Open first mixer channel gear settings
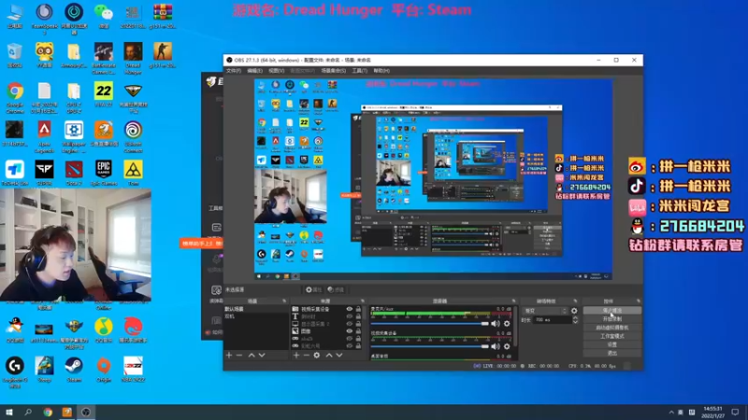The height and width of the screenshot is (420, 748). click(x=507, y=324)
